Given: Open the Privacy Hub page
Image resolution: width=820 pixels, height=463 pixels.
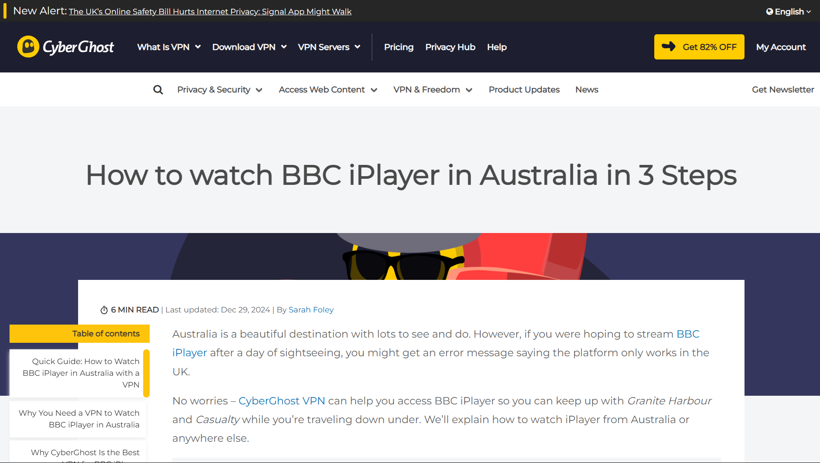Looking at the screenshot, I should 450,47.
